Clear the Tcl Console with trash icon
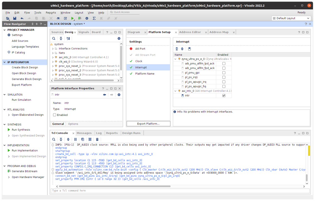 click(97, 139)
